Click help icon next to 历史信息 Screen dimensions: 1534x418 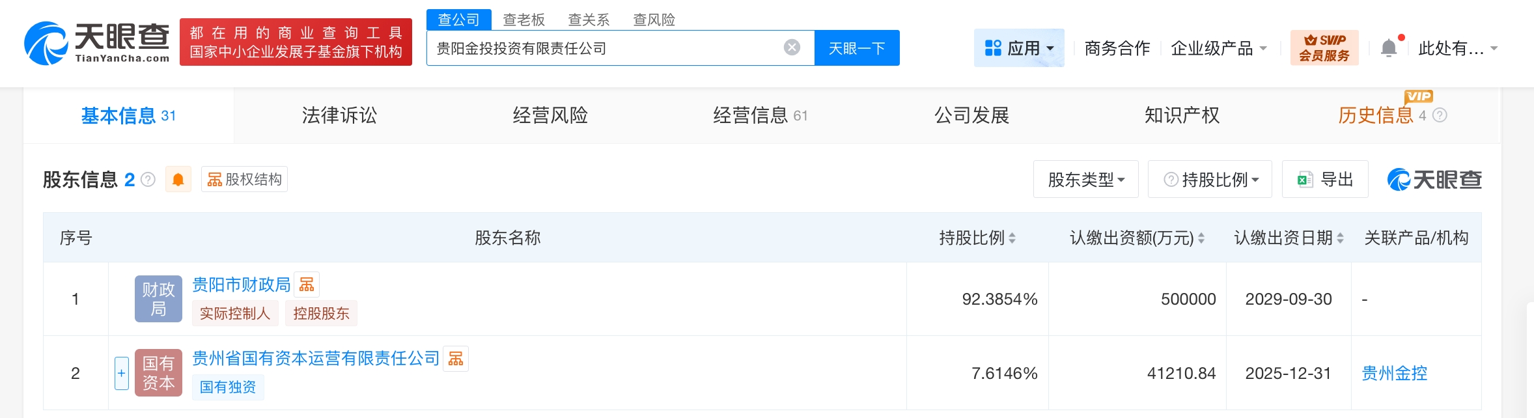[x=1440, y=116]
